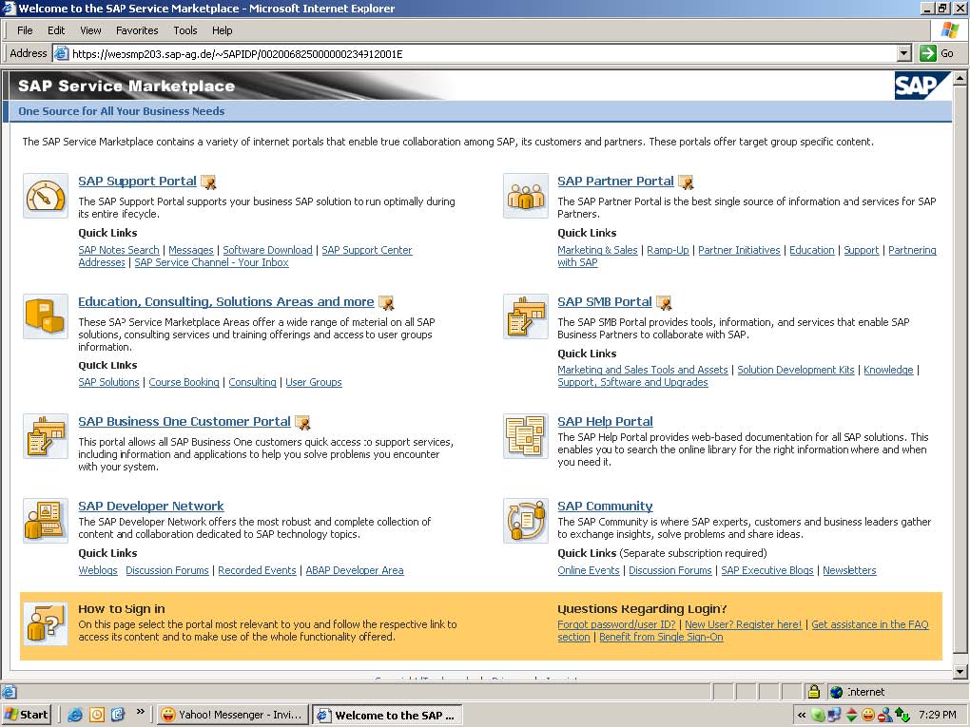Expand the quick launch overflow chevron
This screenshot has width=970, height=727.
coord(141,712)
